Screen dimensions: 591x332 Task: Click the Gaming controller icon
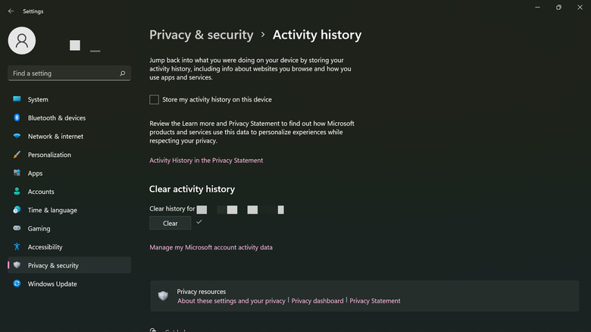pos(17,228)
